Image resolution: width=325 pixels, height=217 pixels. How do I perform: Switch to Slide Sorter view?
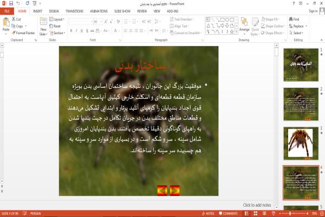[256, 213]
